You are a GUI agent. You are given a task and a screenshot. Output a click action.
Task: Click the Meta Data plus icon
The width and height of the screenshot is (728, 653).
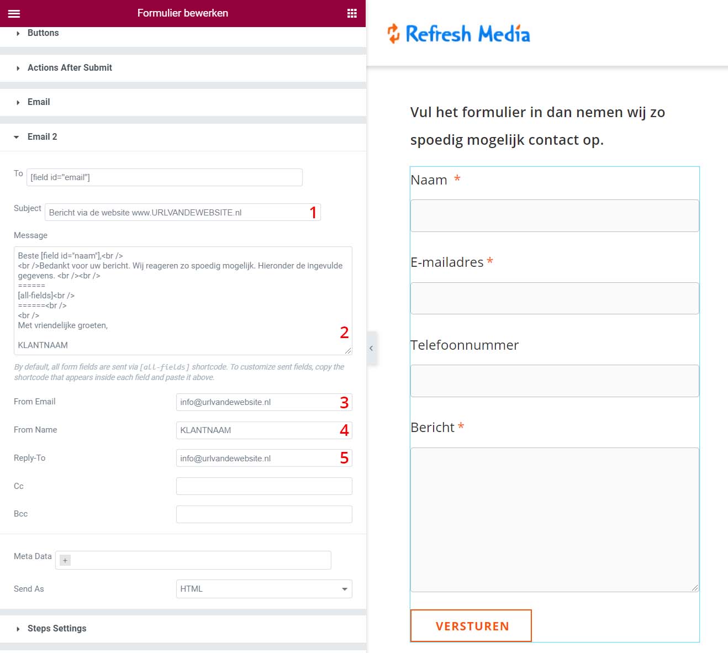65,560
